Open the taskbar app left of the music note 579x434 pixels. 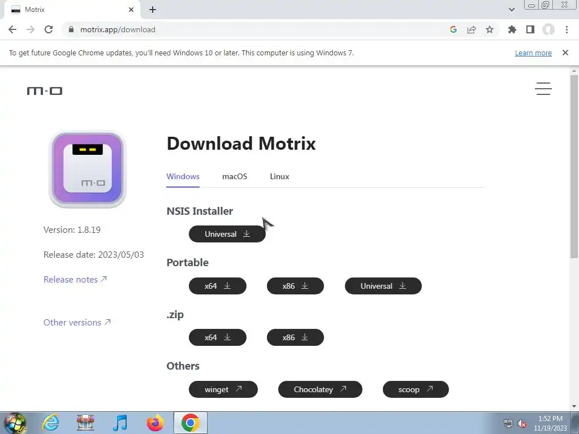point(85,423)
